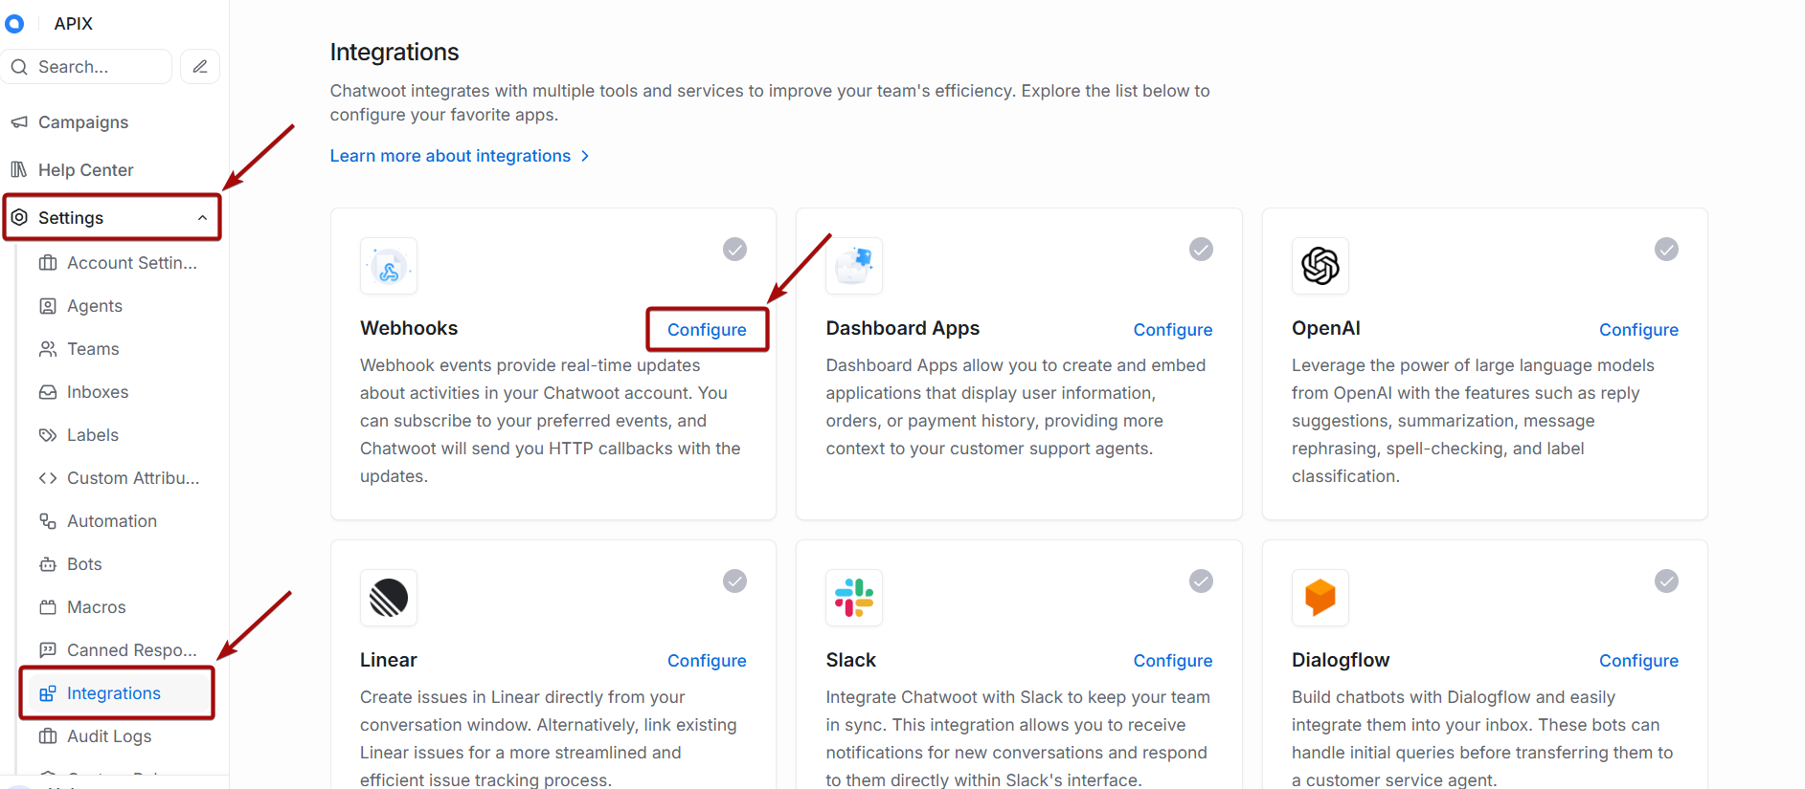Screen dimensions: 1805x789
Task: Click chevron after Learn more about integrations
Action: [585, 156]
